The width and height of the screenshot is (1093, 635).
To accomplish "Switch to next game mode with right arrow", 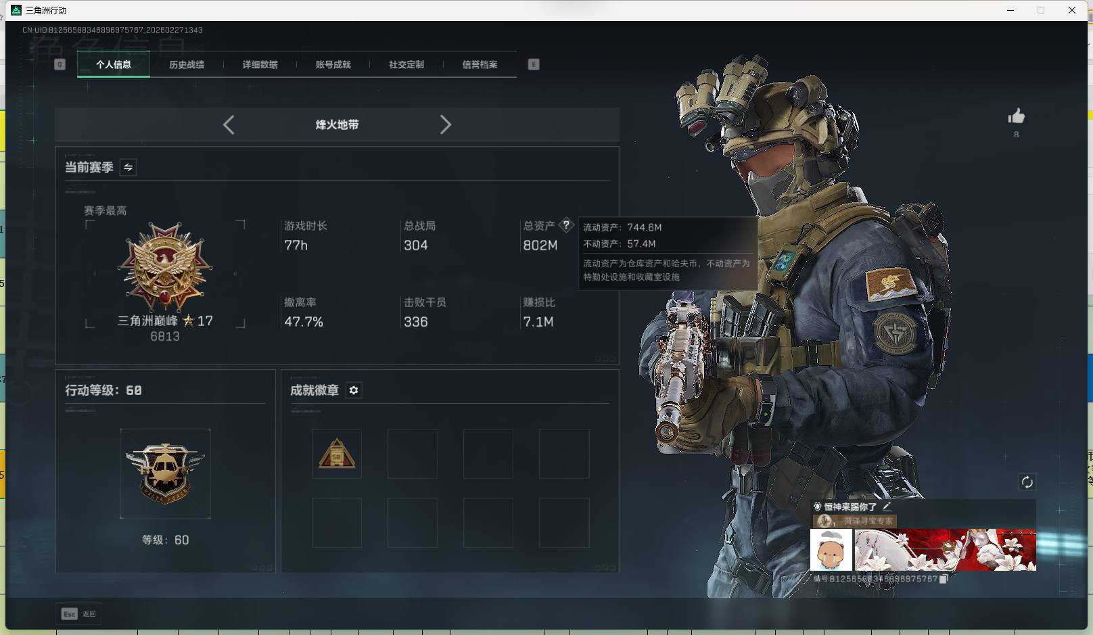I will click(445, 124).
